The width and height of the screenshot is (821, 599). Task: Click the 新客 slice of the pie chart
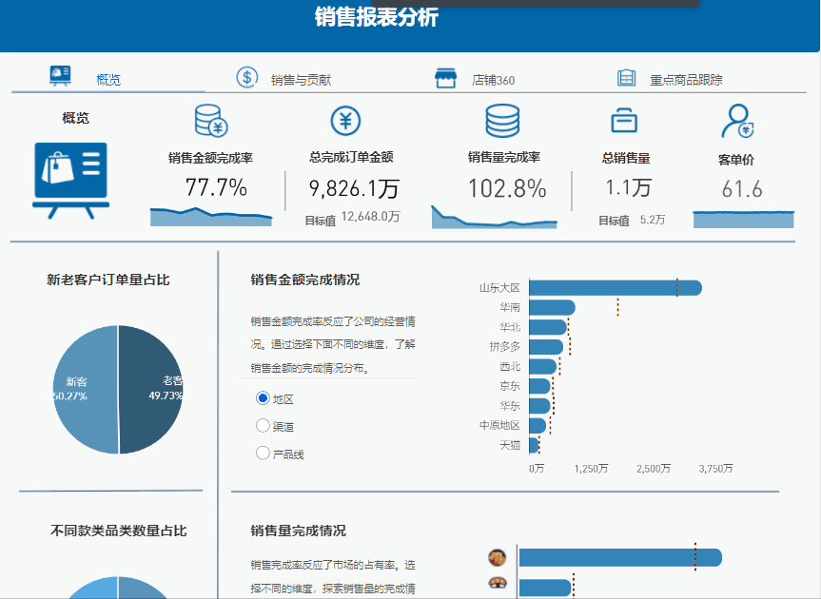tap(86, 390)
